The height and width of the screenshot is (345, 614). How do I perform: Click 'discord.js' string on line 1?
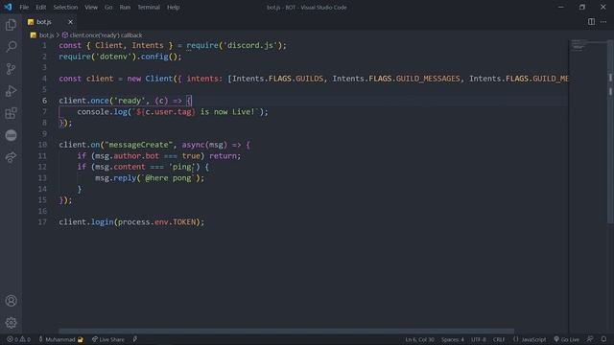[249, 45]
